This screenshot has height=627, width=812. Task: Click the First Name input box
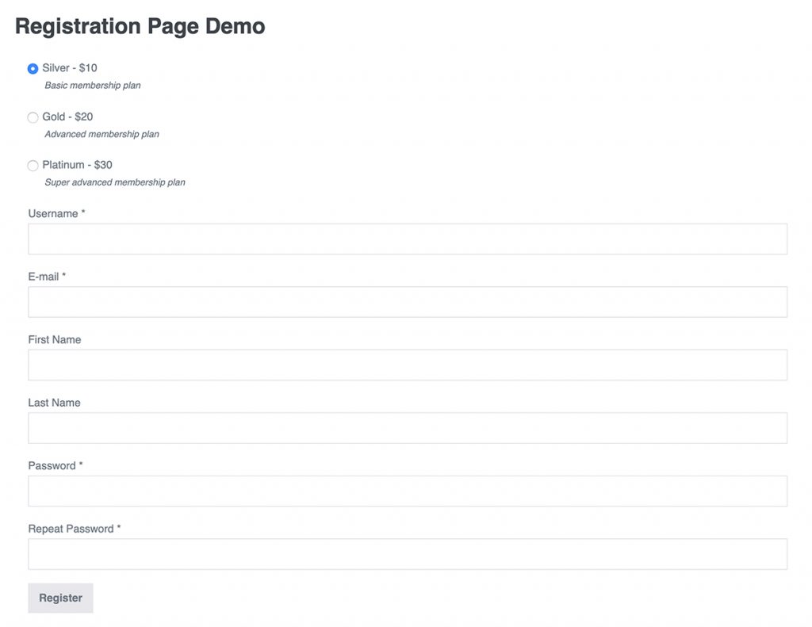tap(408, 365)
